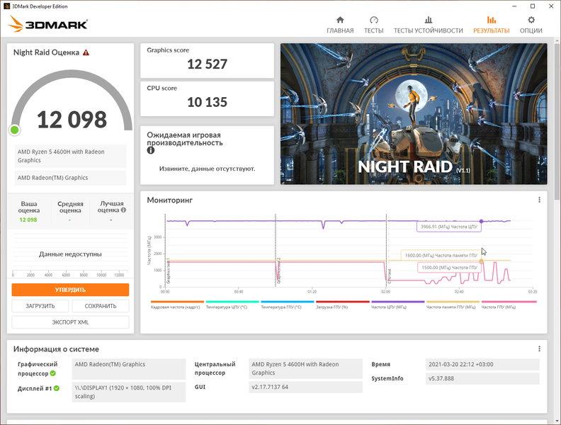The height and width of the screenshot is (425, 561).
Task: Click the УТВЕРДИТЬ button
Action: [71, 290]
